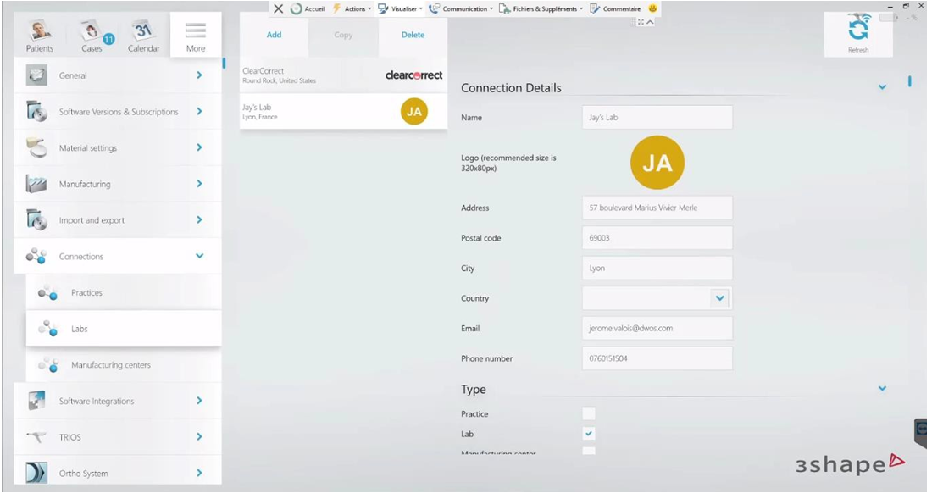
Task: Expand Software Versions & Subscriptions chevron
Action: click(x=200, y=111)
